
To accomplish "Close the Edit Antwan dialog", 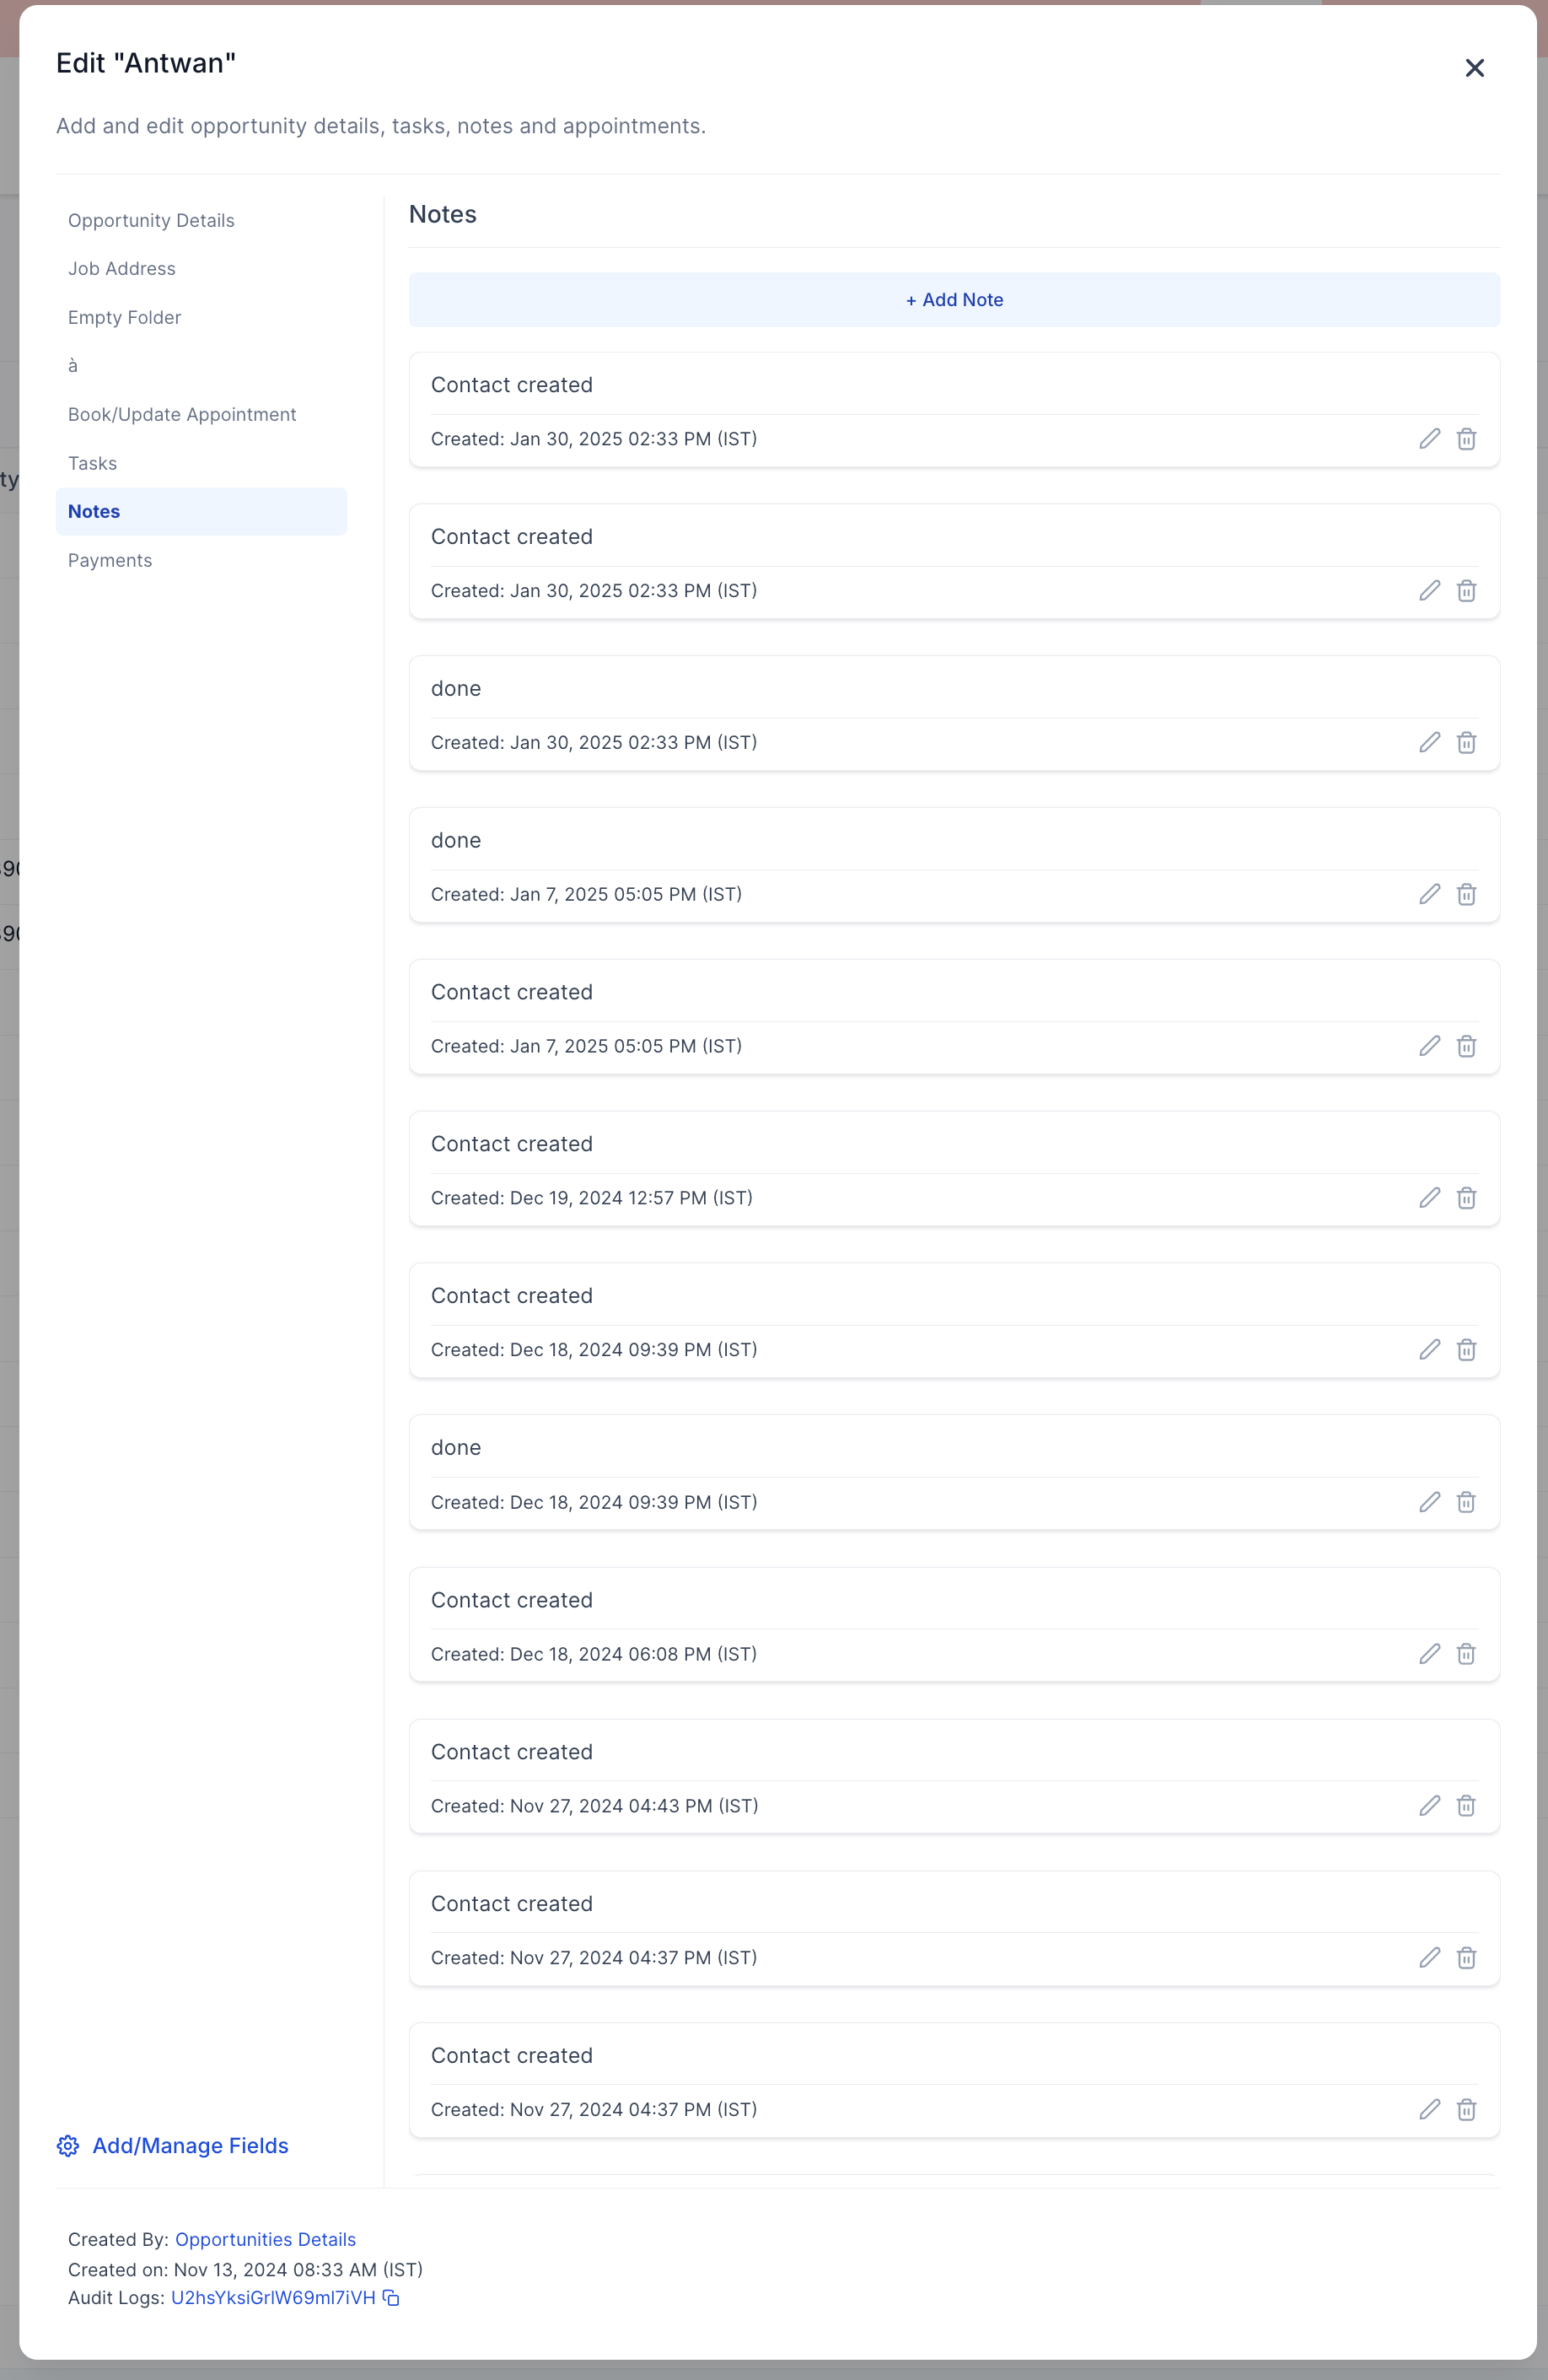I will (x=1474, y=68).
